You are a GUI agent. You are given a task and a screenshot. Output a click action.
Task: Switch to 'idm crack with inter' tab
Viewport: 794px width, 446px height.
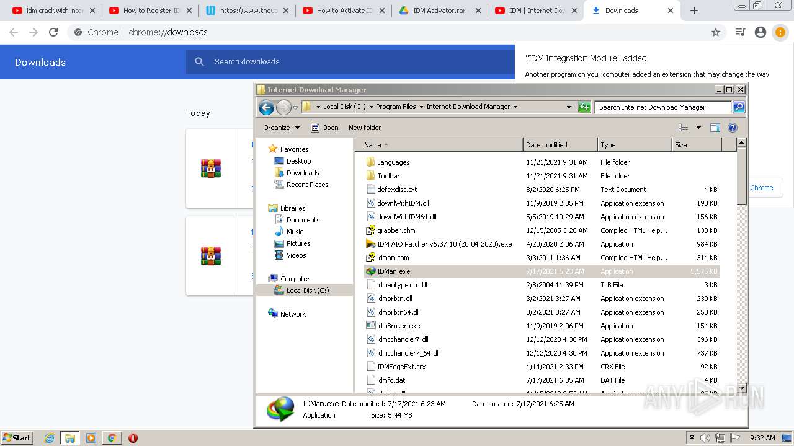click(x=54, y=11)
